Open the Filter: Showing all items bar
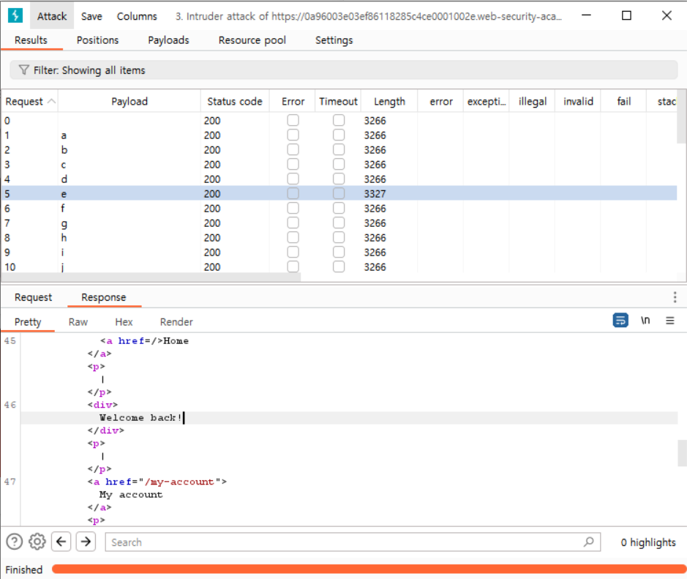Image resolution: width=687 pixels, height=579 pixels. click(x=344, y=70)
